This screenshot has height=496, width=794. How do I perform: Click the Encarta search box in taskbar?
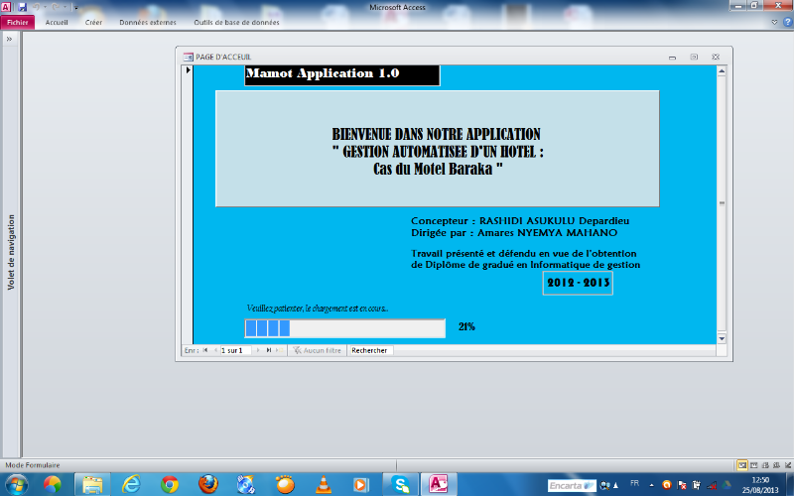click(x=572, y=486)
